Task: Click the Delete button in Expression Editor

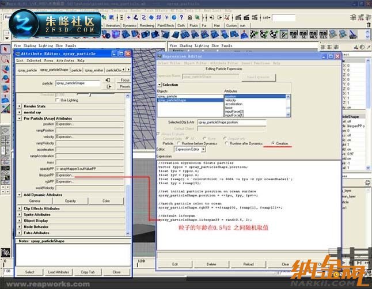Action: click(211, 264)
